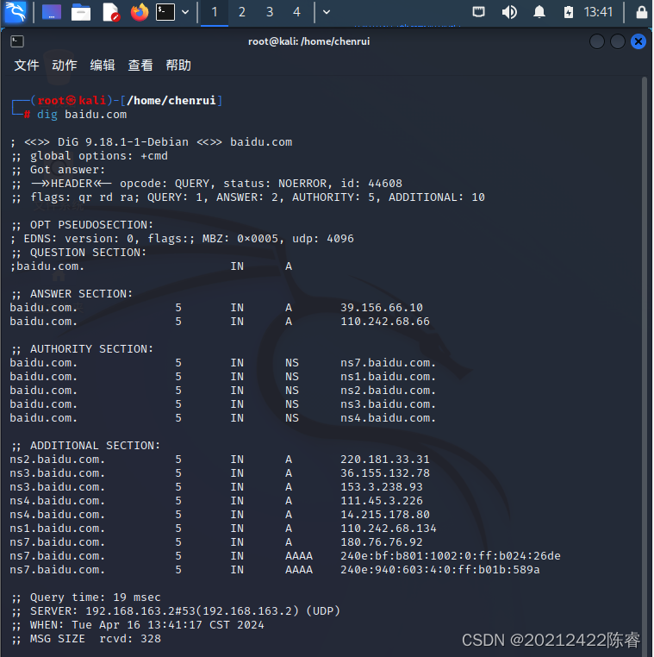Open the network connection tray icon
The image size is (654, 657).
click(478, 12)
